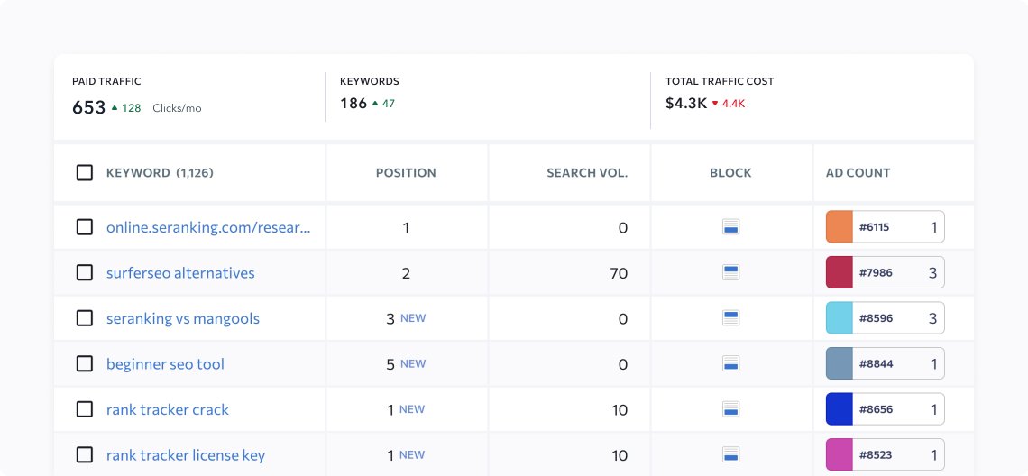Click the orange ad swatch #6115

[x=840, y=227]
